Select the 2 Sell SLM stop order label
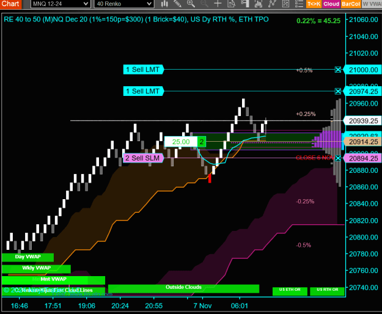Image resolution: width=382 pixels, height=314 pixels. (143, 158)
